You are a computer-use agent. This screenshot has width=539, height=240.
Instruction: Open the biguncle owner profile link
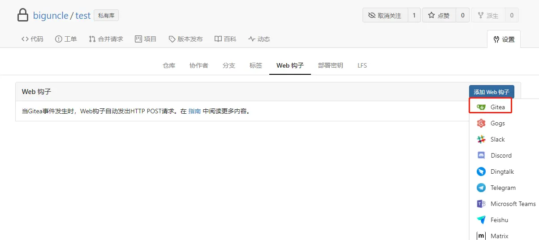pyautogui.click(x=51, y=16)
